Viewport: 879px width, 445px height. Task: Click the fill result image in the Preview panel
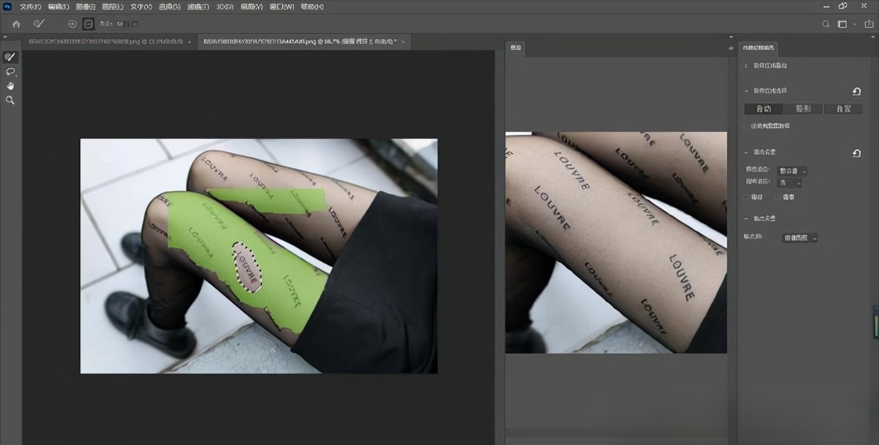point(616,242)
